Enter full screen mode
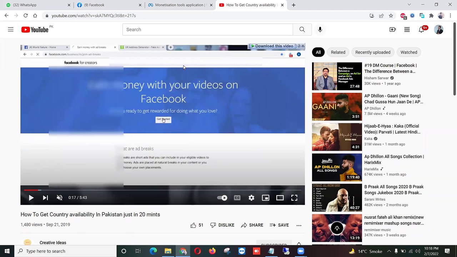 (x=294, y=198)
